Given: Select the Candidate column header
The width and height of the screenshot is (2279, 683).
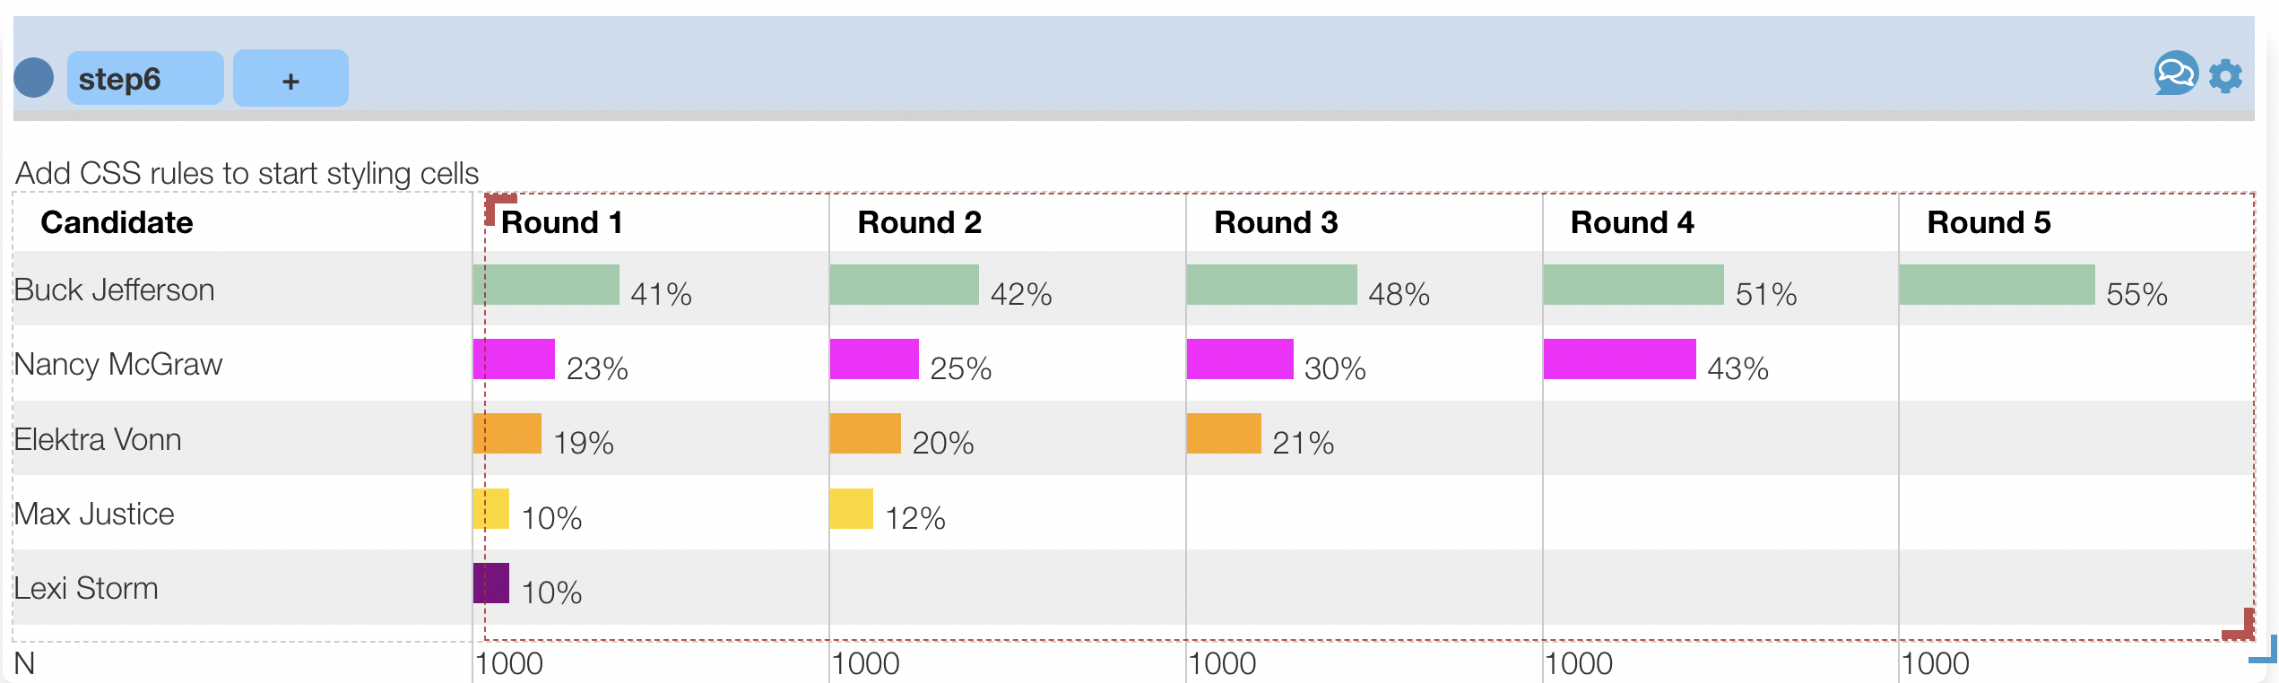Looking at the screenshot, I should (117, 222).
